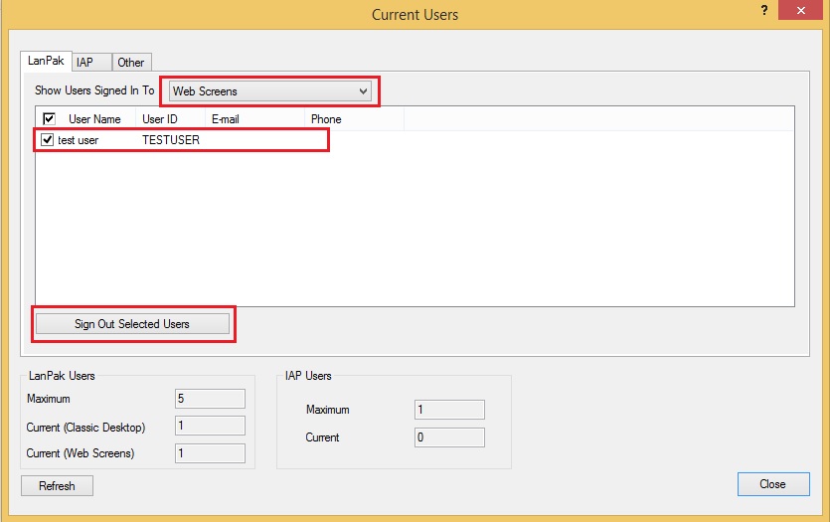This screenshot has height=522, width=830.
Task: Click the LanPak Users Maximum field
Action: coord(210,399)
